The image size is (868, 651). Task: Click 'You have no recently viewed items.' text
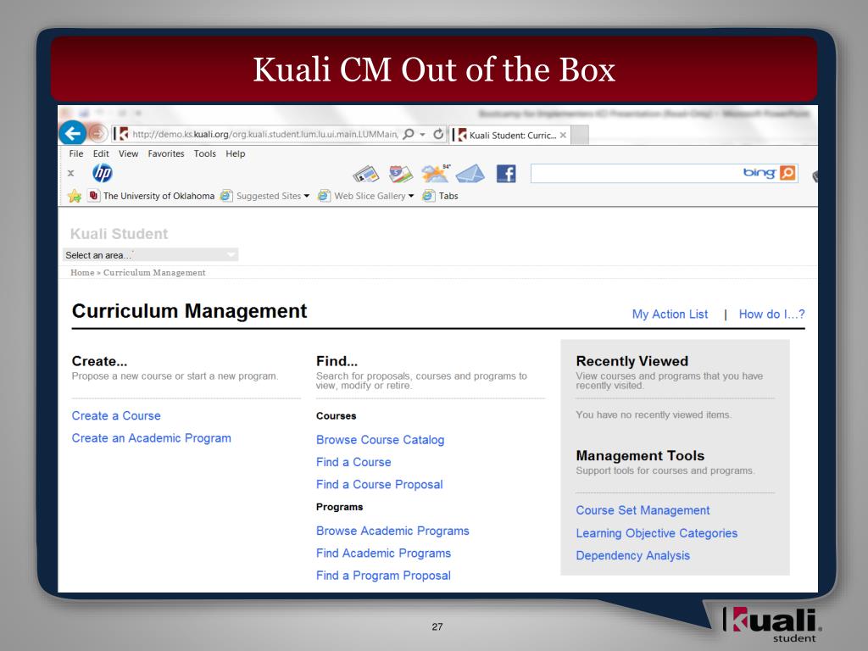[654, 415]
